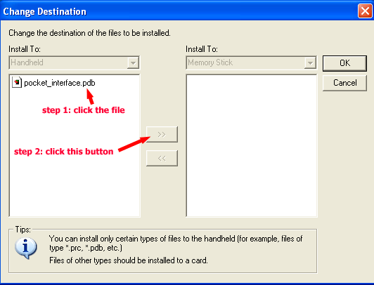
Task: Click the Change Destination title bar
Action: click(x=179, y=11)
